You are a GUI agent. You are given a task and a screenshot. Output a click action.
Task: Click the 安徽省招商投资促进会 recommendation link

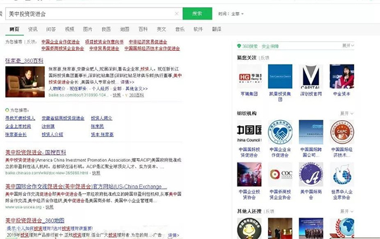click(x=63, y=118)
